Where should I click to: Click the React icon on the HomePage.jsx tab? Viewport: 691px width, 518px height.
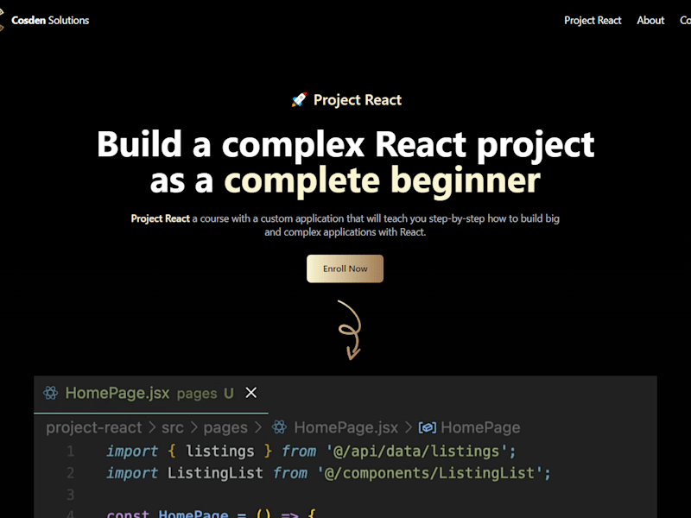[51, 393]
